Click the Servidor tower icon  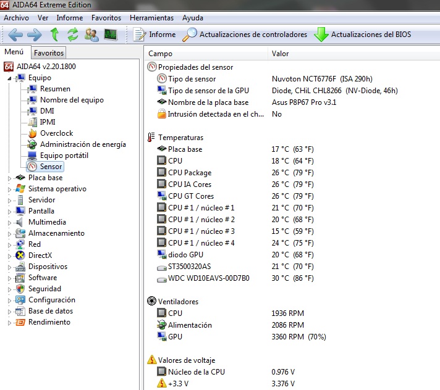click(x=20, y=200)
